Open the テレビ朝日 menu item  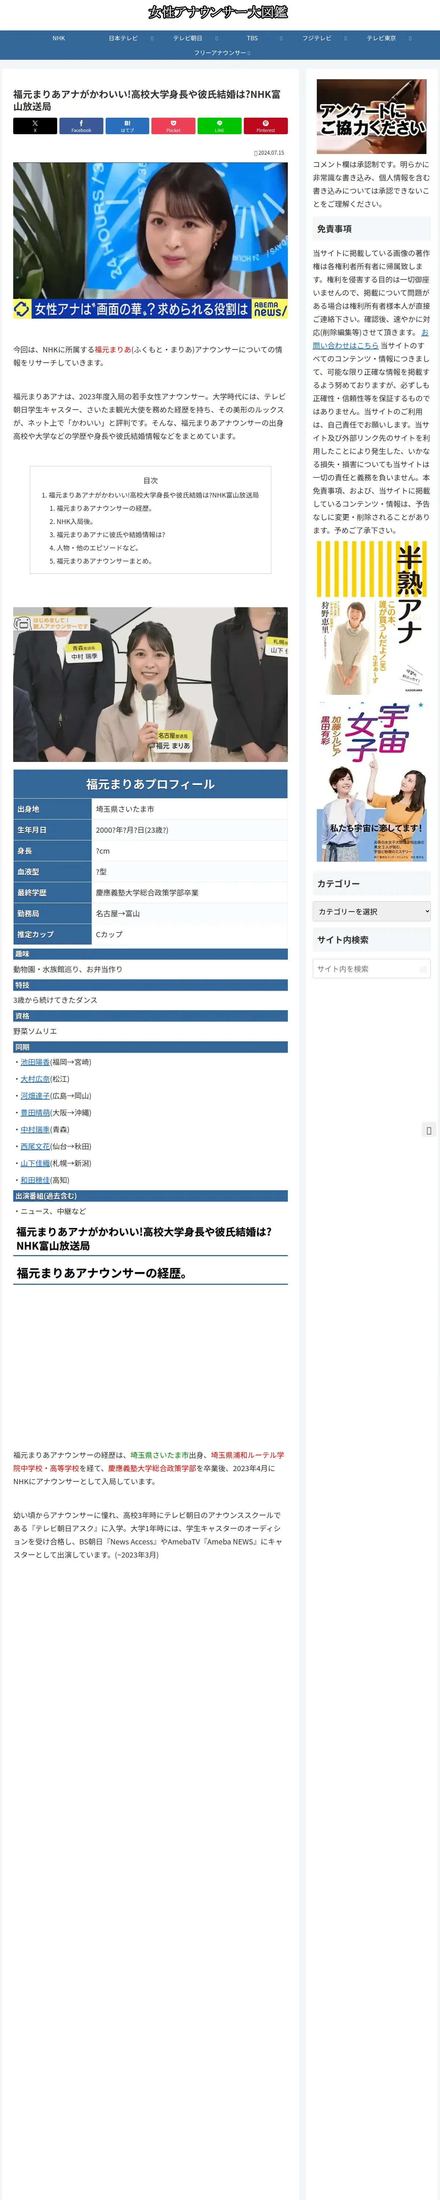click(x=188, y=38)
